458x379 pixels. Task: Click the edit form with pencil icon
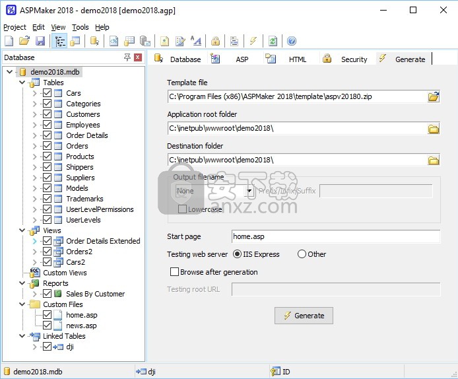[180, 41]
